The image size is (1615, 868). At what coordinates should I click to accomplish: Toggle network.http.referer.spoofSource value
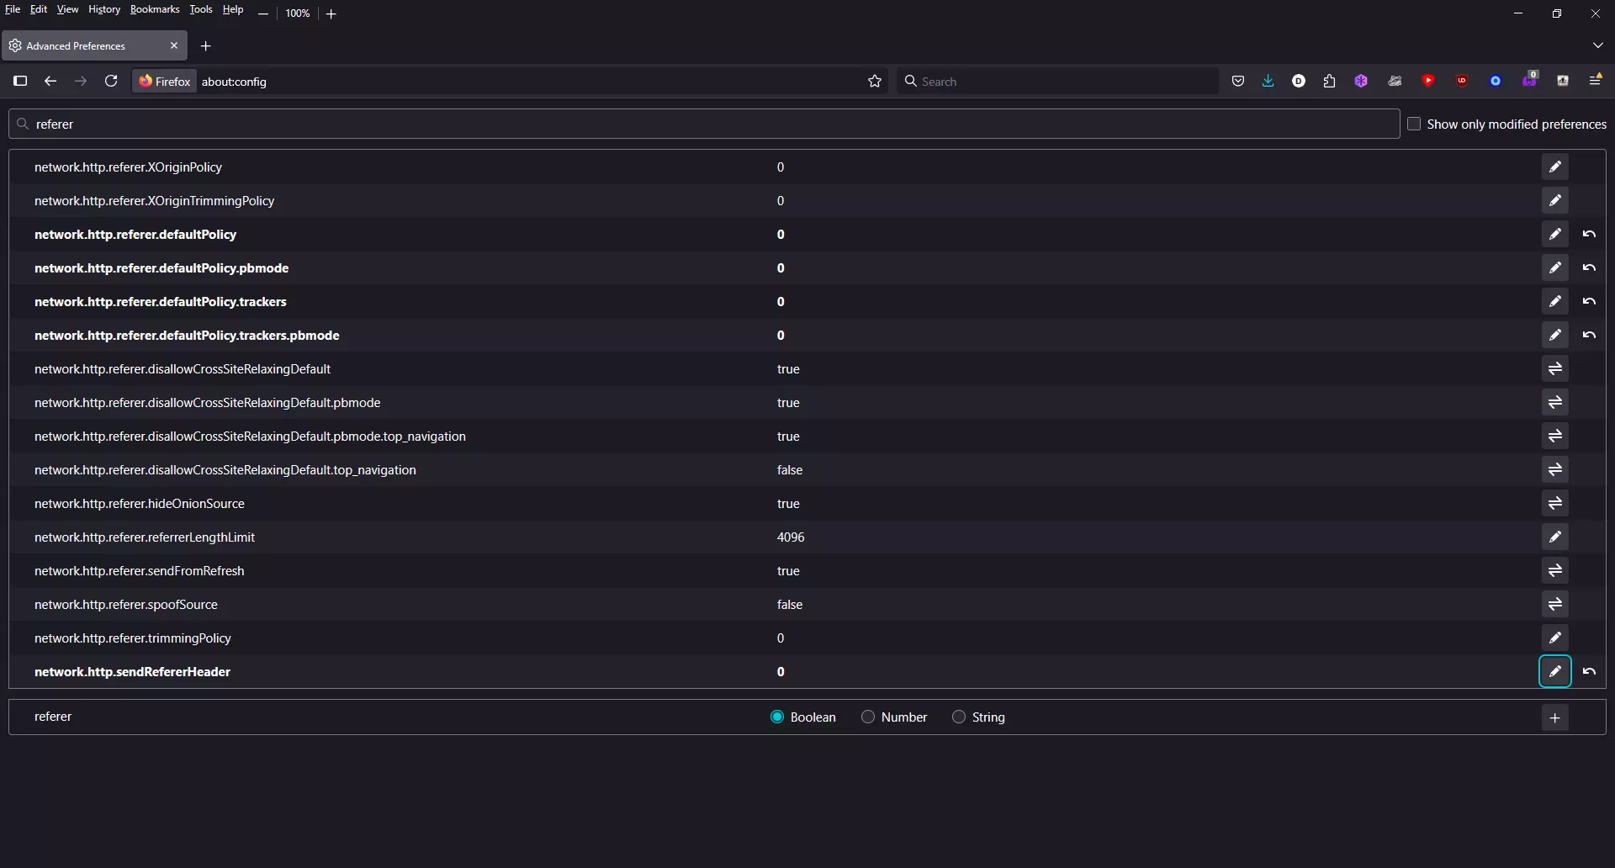pyautogui.click(x=1554, y=604)
